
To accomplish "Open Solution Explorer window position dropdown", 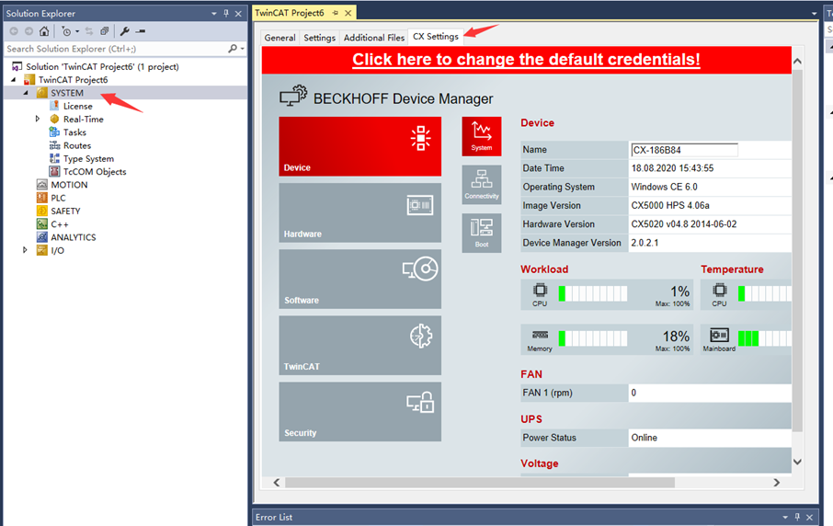I will 213,13.
